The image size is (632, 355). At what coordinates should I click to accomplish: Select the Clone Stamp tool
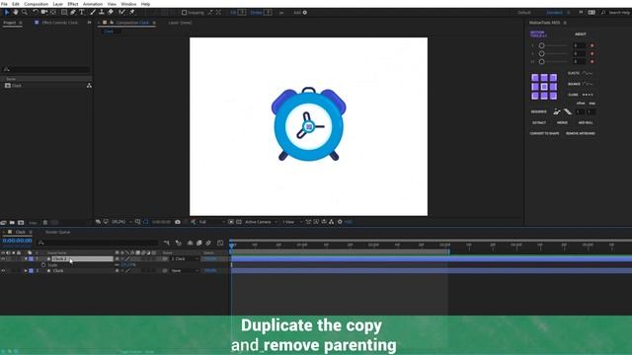point(102,13)
